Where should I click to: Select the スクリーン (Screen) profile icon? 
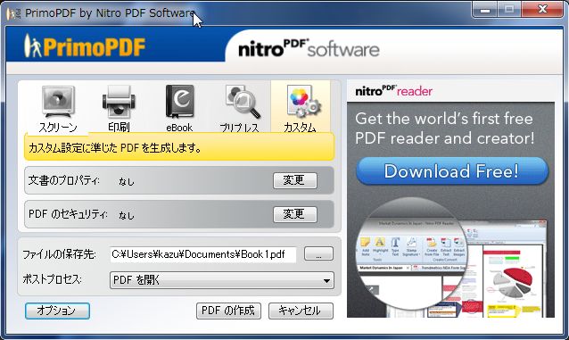[x=58, y=108]
